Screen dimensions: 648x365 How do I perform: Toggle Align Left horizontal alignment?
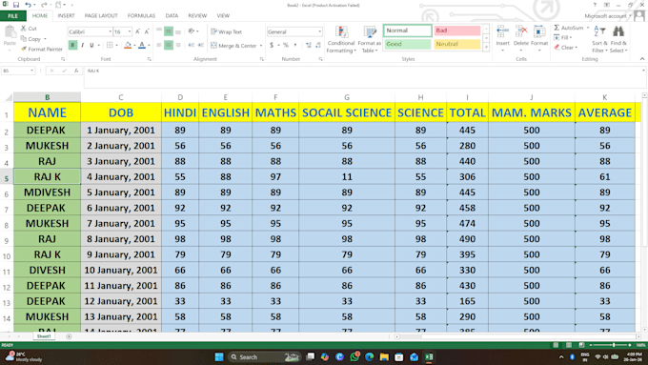tap(159, 45)
